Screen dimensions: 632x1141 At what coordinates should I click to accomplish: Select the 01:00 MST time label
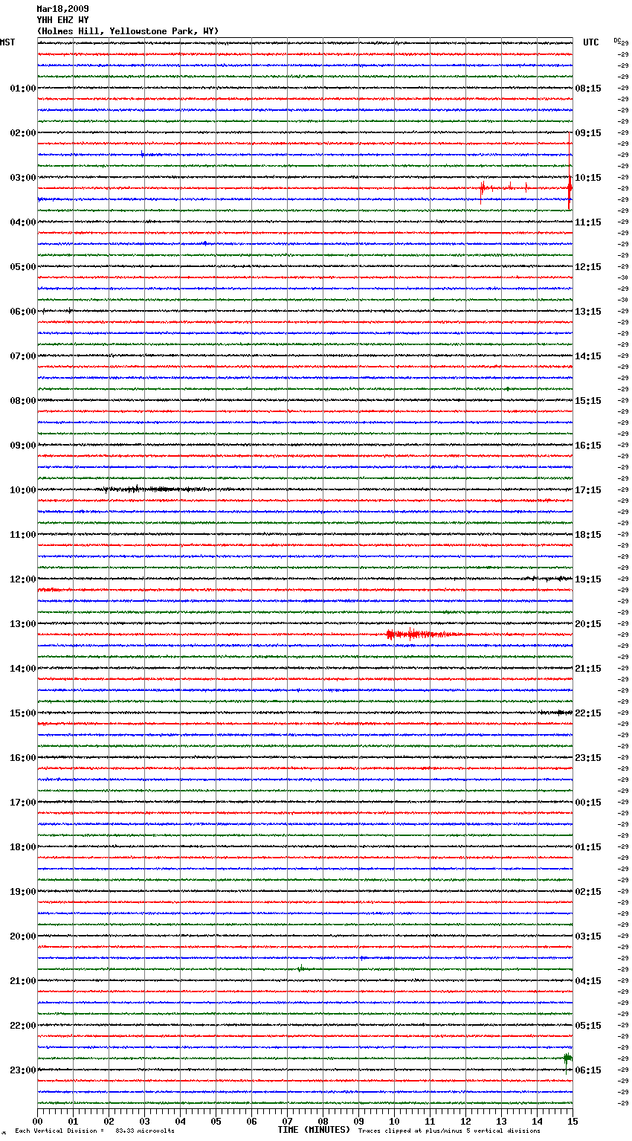pos(23,89)
